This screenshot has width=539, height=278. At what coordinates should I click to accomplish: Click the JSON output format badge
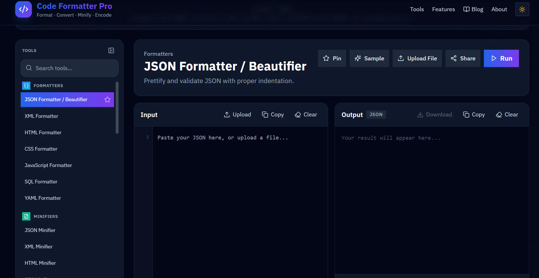tap(376, 114)
